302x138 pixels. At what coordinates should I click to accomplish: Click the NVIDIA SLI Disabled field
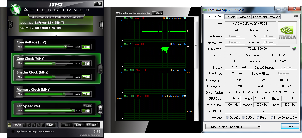click(261, 111)
